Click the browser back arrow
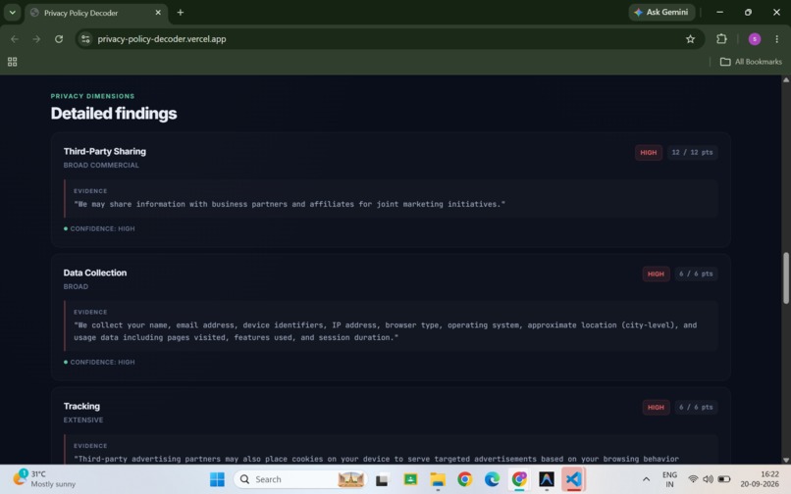The height and width of the screenshot is (494, 791). click(15, 39)
